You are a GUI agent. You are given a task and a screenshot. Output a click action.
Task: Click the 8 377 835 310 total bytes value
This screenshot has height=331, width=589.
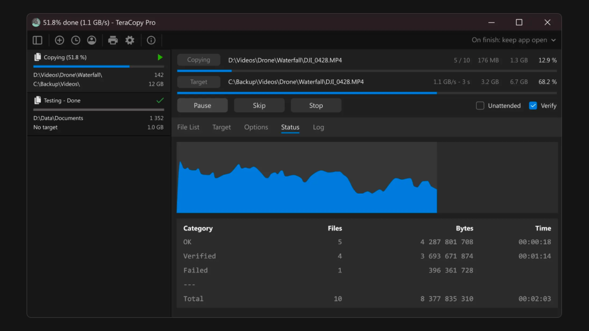tap(446, 299)
